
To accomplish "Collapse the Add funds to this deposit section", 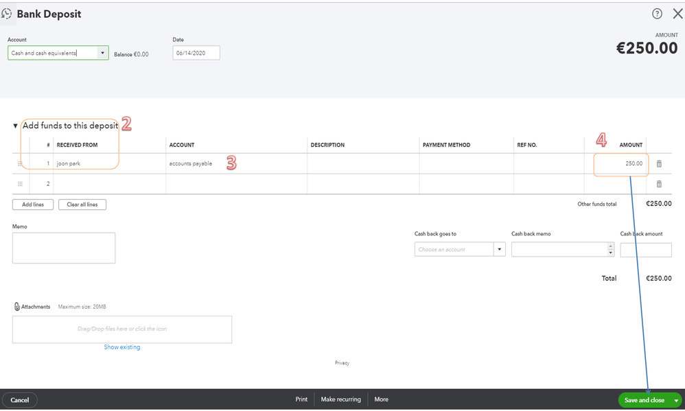I will pyautogui.click(x=15, y=126).
